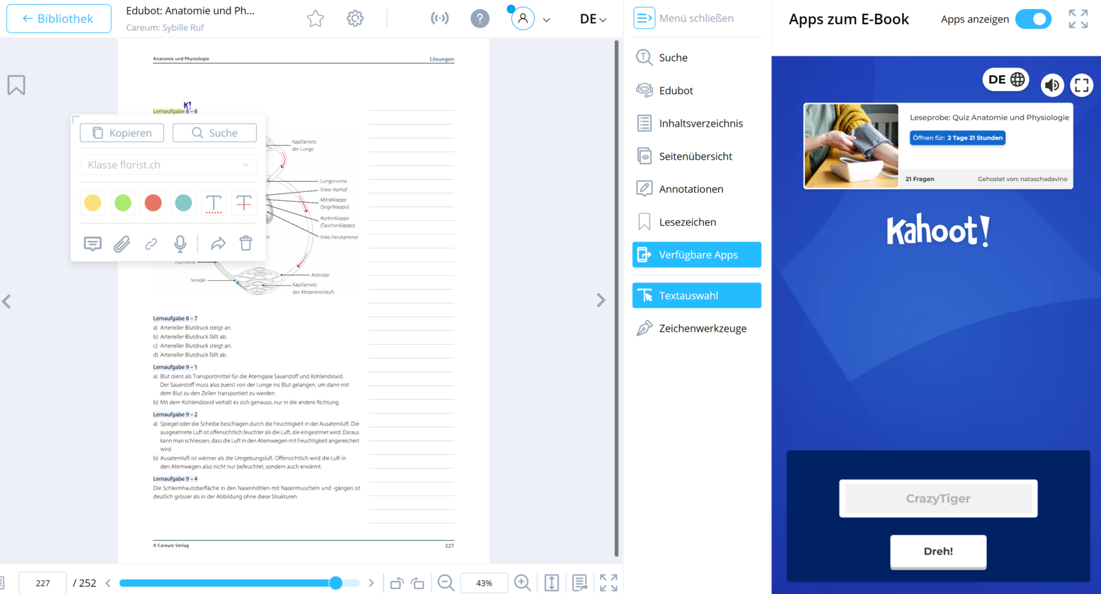This screenshot has height=594, width=1101.
Task: Open settings gear icon
Action: [x=355, y=19]
